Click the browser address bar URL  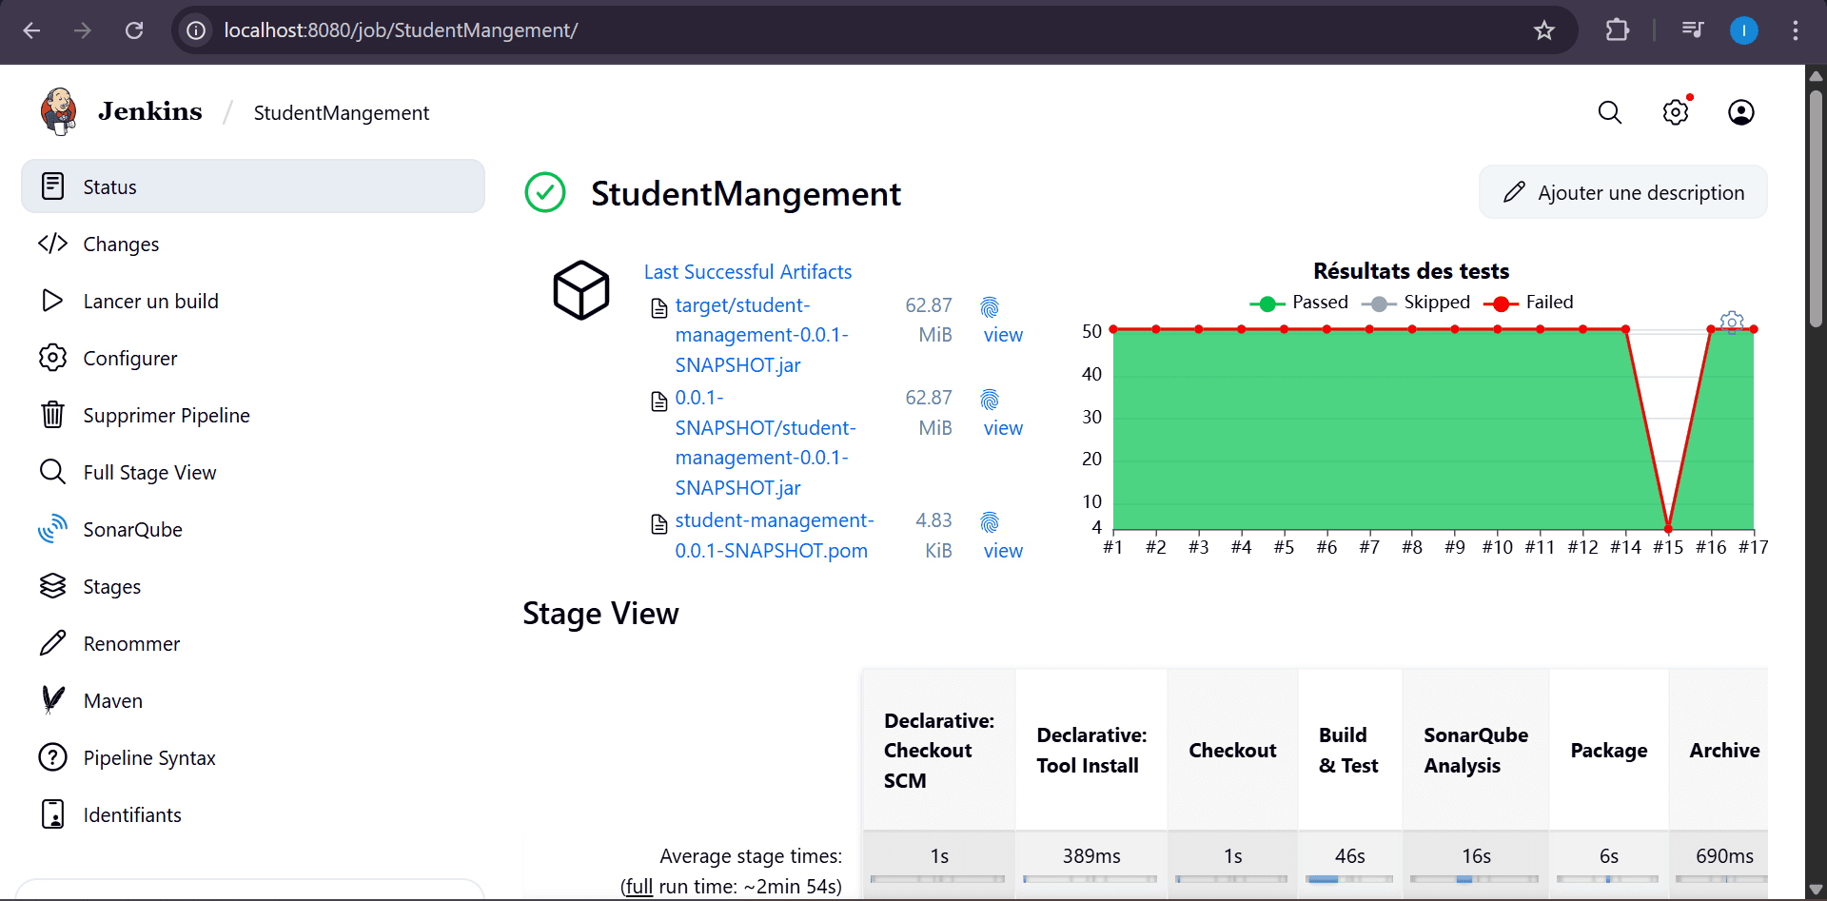(401, 30)
